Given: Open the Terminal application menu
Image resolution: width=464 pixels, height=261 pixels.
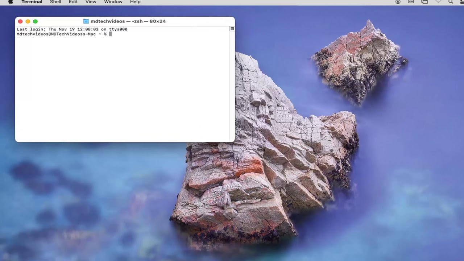Looking at the screenshot, I should [32, 2].
